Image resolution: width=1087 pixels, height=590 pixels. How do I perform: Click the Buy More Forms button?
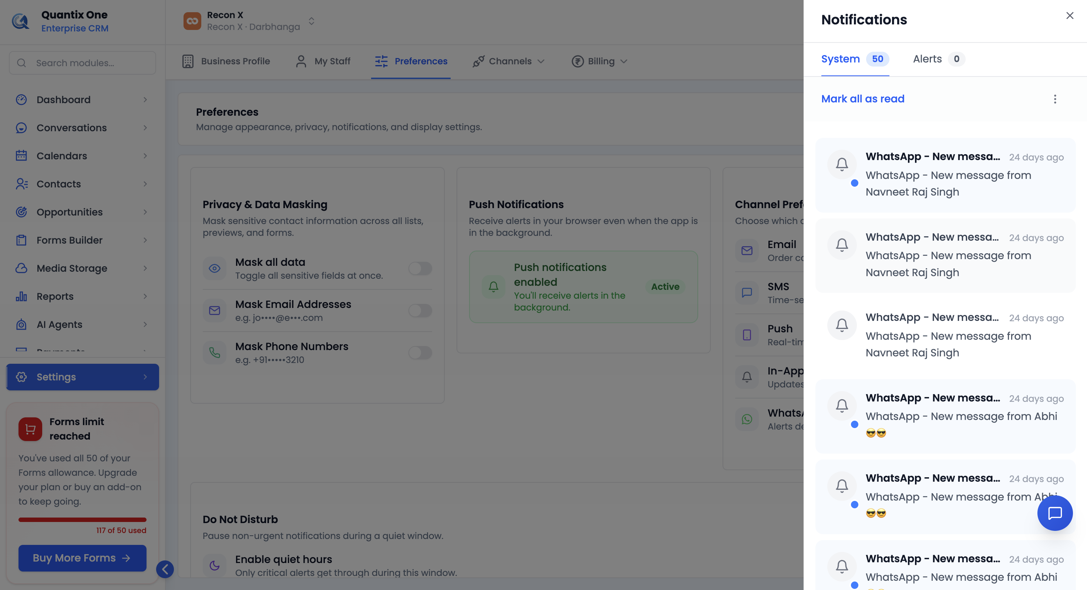click(82, 558)
